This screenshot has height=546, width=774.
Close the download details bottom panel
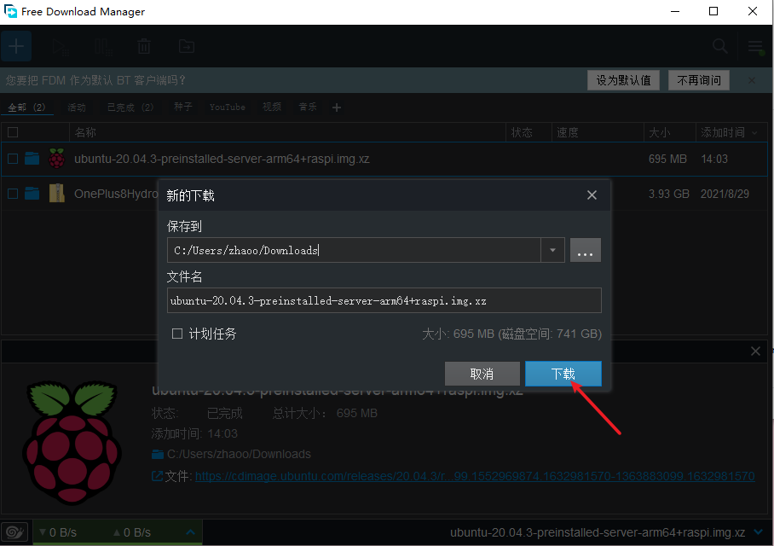pyautogui.click(x=755, y=351)
